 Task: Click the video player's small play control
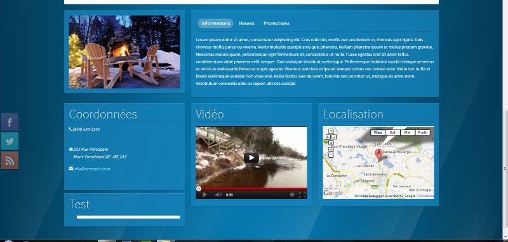[x=204, y=195]
